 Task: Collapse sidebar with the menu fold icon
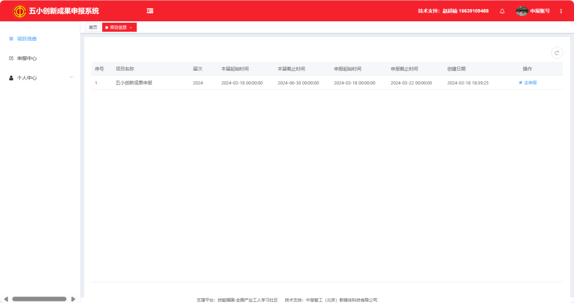coord(150,11)
